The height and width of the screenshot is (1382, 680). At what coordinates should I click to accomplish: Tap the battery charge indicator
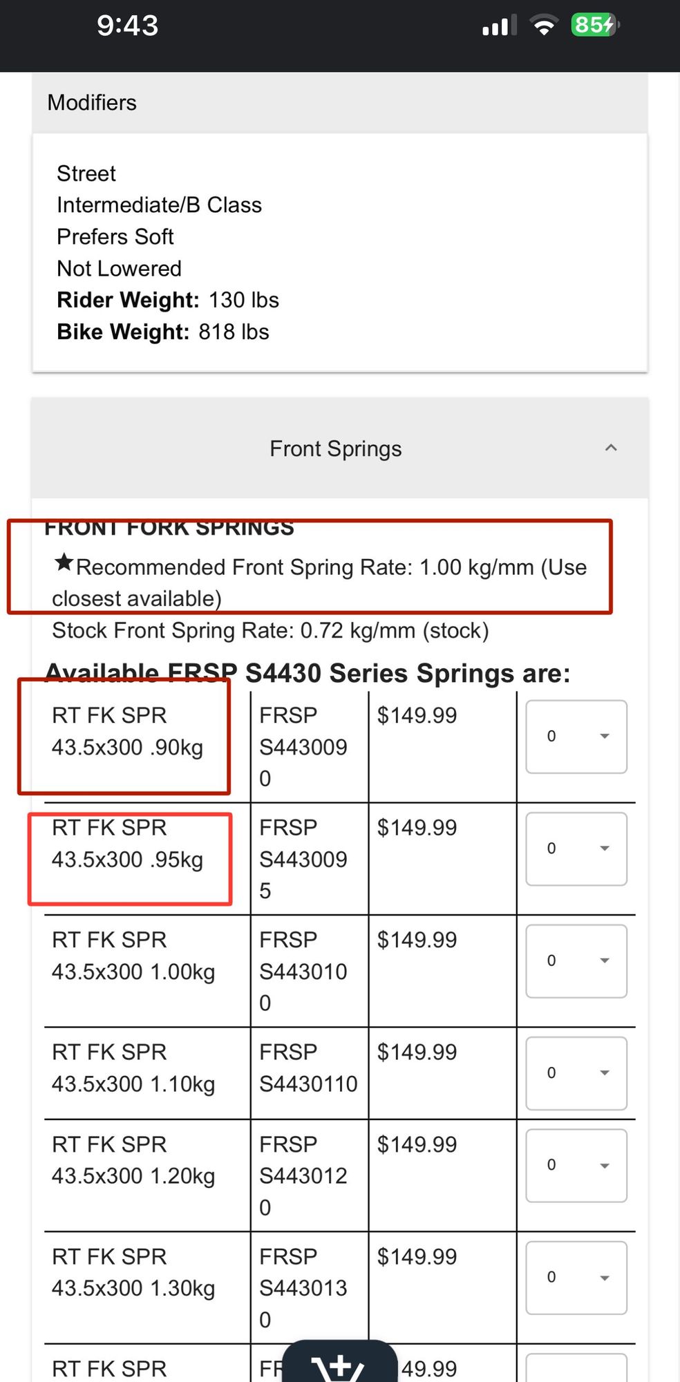pos(594,26)
